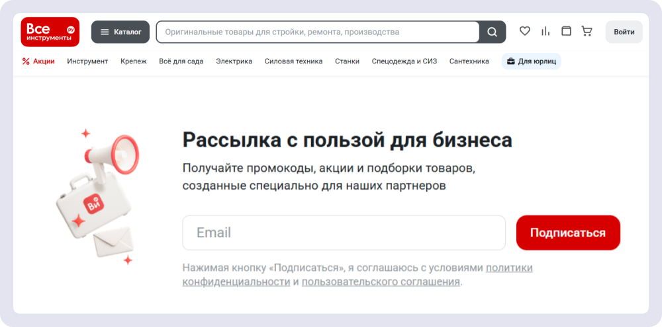Click the heading Рассылка с пользой для бизнеса
Image resolution: width=662 pixels, height=327 pixels.
347,141
